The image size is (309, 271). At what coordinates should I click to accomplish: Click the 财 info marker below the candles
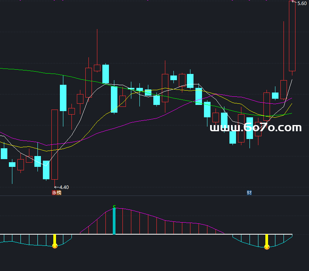[249, 192]
